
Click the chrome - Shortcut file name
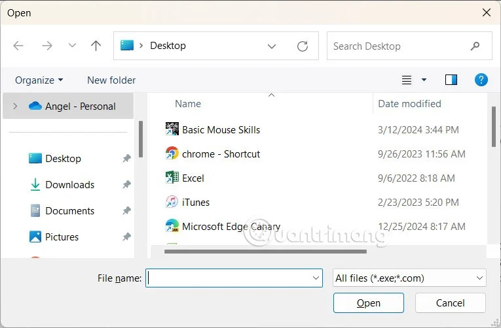point(221,154)
